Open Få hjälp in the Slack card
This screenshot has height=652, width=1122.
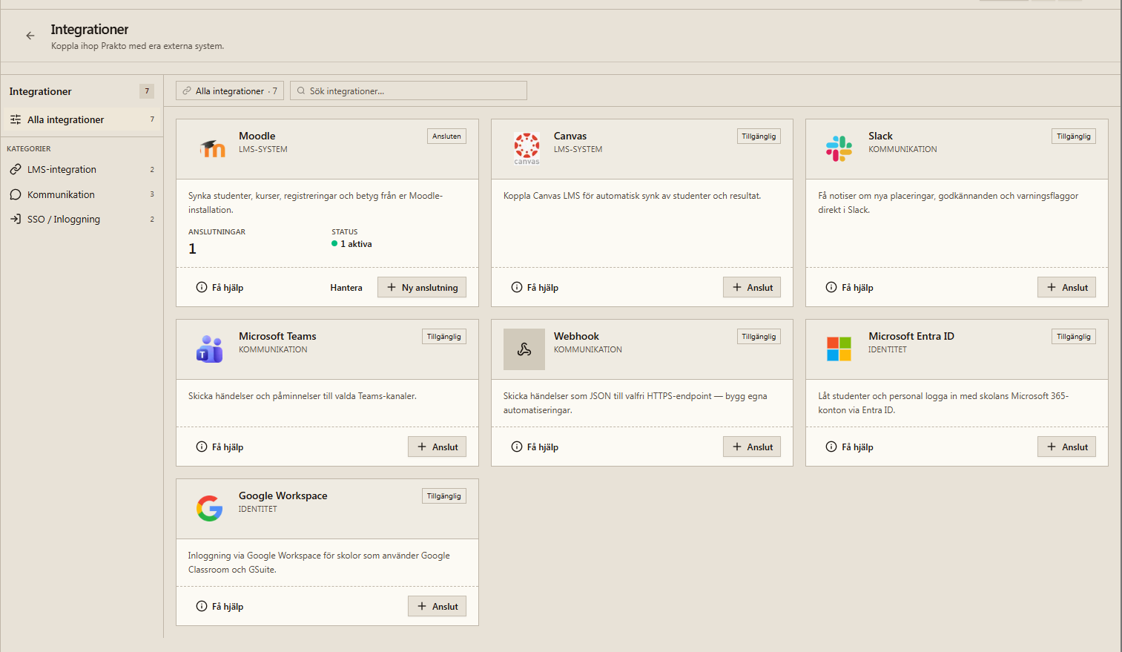pyautogui.click(x=849, y=288)
